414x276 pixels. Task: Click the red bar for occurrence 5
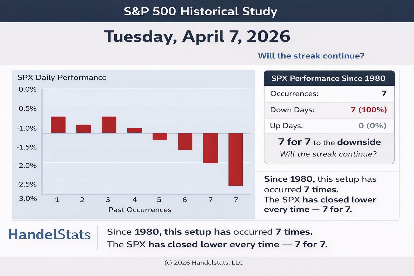click(160, 136)
